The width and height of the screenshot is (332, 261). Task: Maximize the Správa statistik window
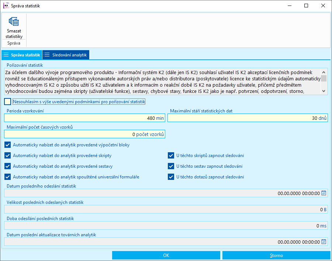(x=306, y=6)
